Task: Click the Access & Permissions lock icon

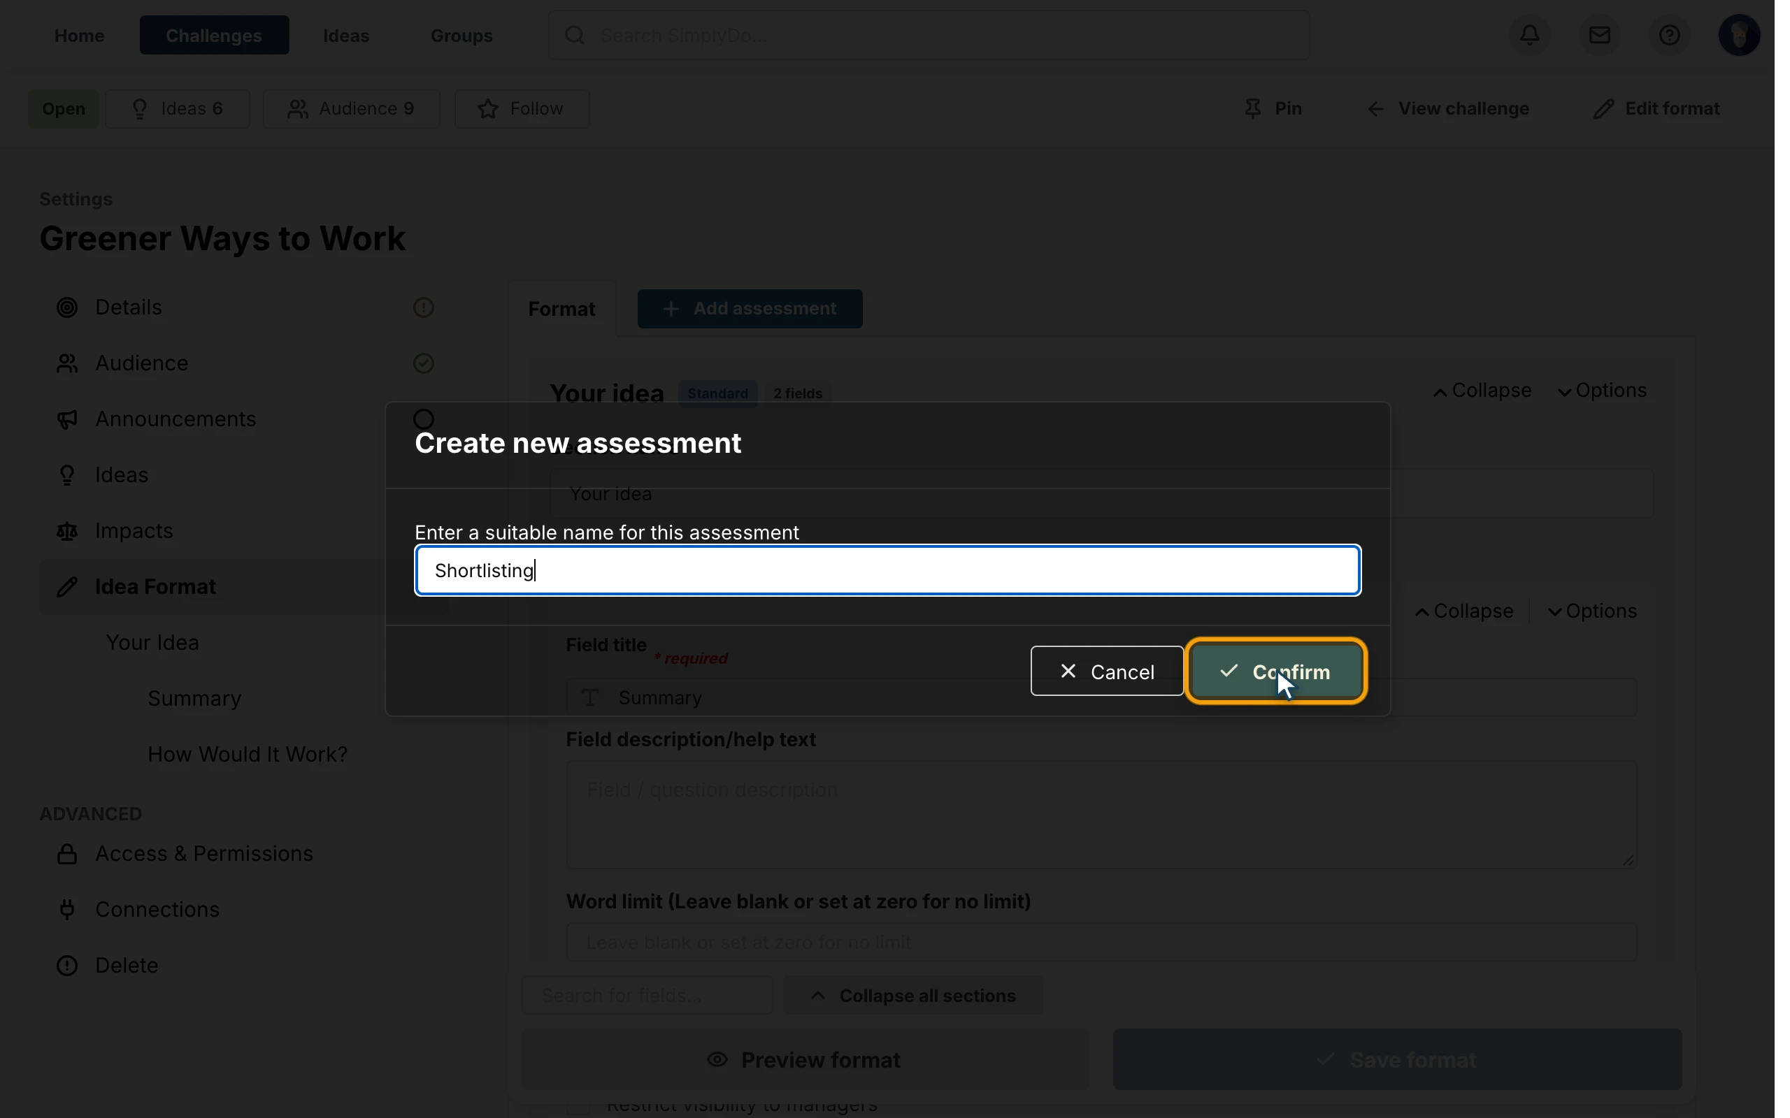Action: pos(67,854)
